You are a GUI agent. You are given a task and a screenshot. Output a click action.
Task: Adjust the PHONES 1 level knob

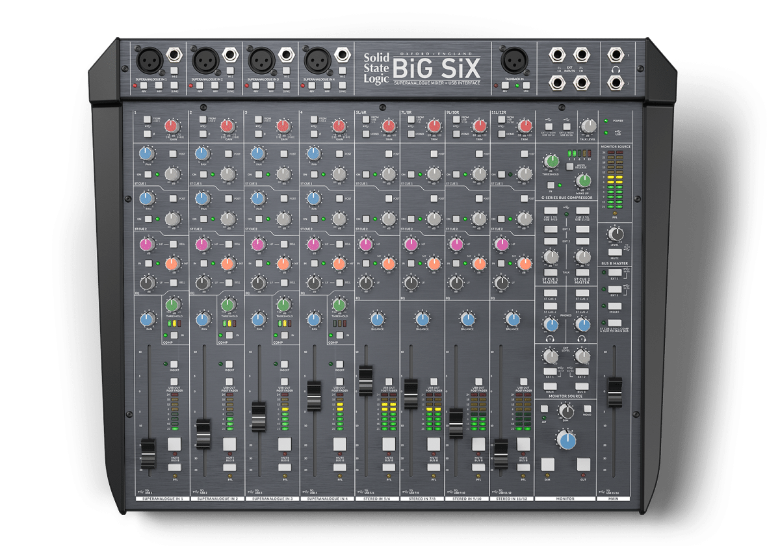(x=551, y=325)
